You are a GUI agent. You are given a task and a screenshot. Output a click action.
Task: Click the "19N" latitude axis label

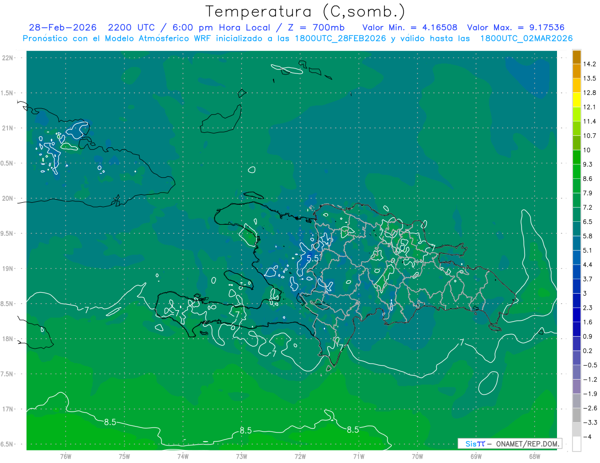point(8,269)
